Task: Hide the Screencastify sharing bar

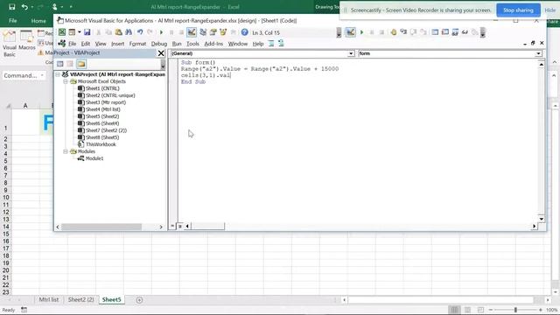Action: click(x=550, y=10)
